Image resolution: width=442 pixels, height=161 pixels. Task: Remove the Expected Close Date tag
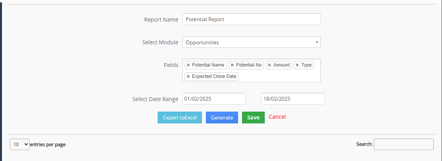pyautogui.click(x=188, y=76)
